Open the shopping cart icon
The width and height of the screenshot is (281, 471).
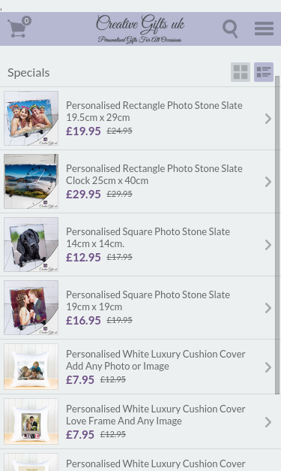(17, 29)
